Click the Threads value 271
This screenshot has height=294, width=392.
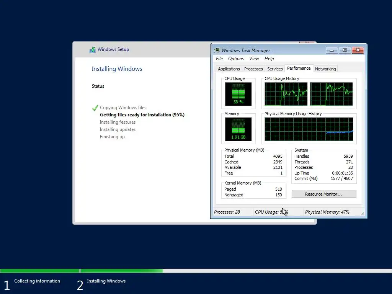point(349,162)
